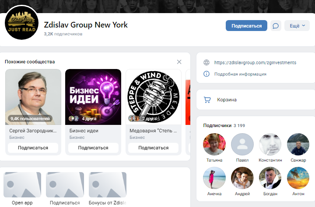Open Медоварня Степь community logo

[x=154, y=97]
